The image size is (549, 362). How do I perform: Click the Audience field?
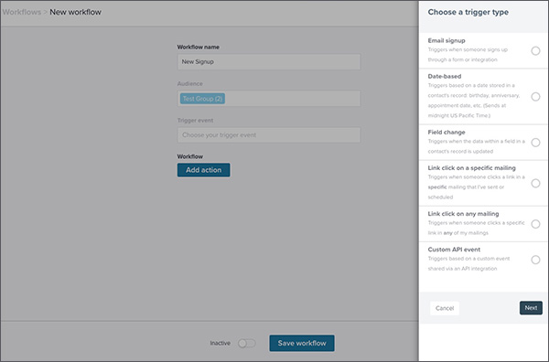[x=268, y=99]
